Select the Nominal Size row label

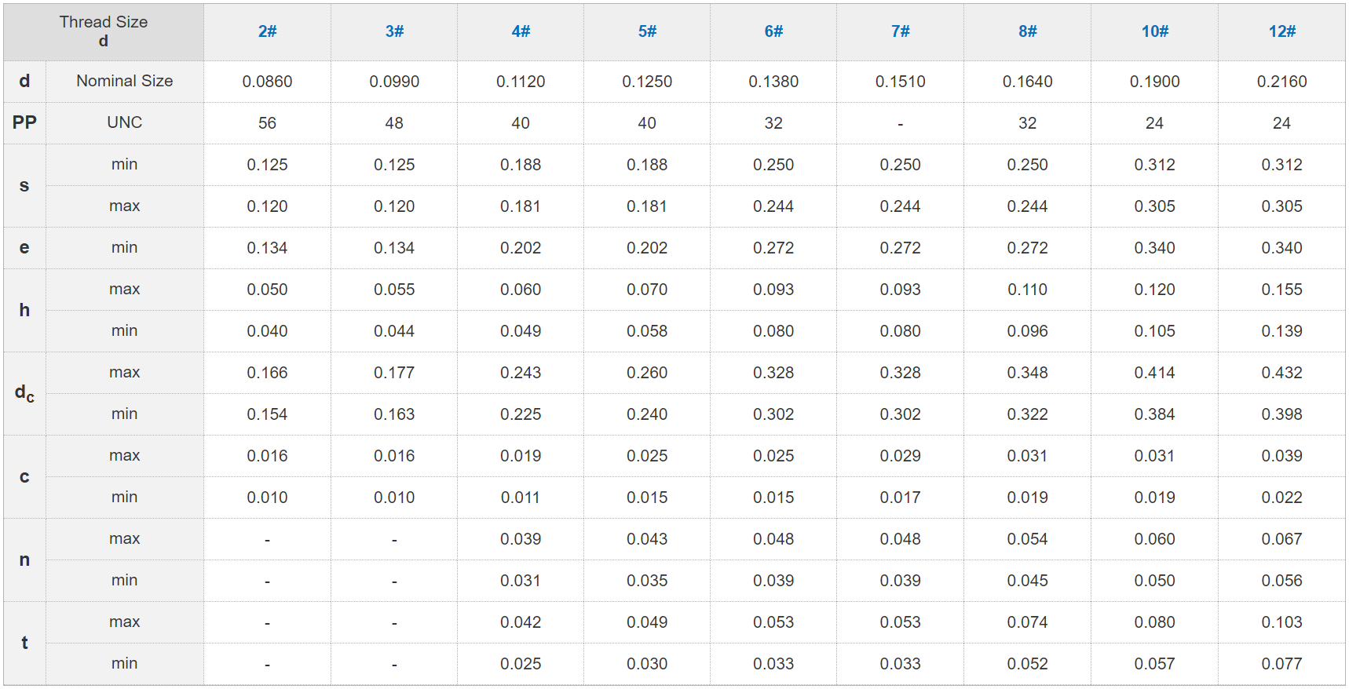coord(124,81)
